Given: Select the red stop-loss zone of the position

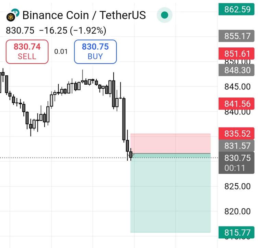Looking at the screenshot, I should click(x=171, y=144).
